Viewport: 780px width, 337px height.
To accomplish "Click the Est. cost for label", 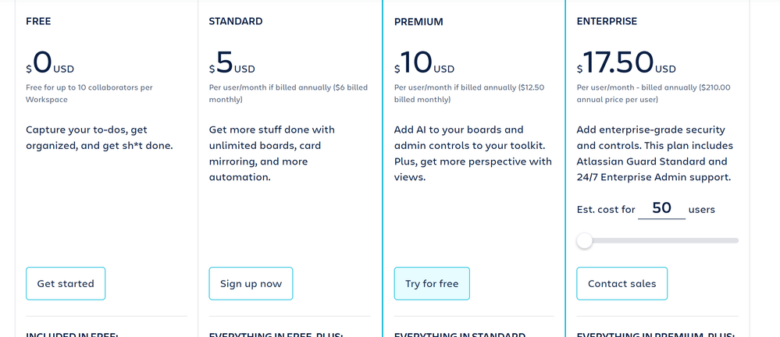I will [x=606, y=209].
